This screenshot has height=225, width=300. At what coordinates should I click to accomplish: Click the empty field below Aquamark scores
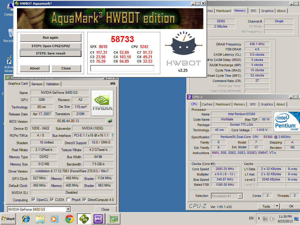pyautogui.click(x=122, y=68)
